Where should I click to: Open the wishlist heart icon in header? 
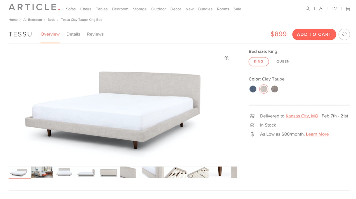pos(334,8)
